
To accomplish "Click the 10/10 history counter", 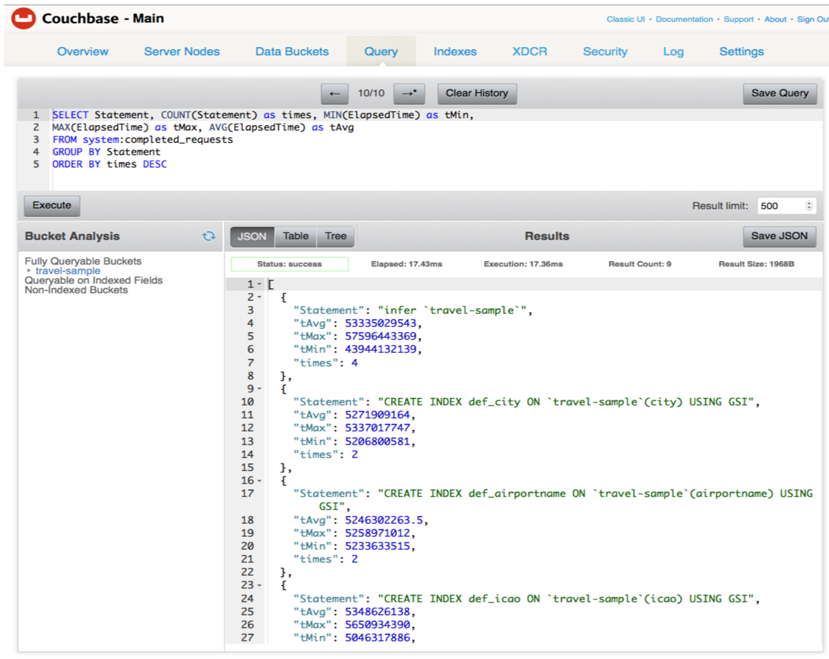I will click(x=371, y=93).
